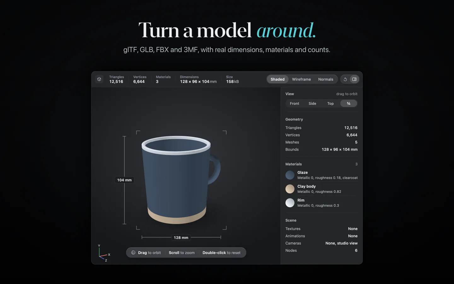Click the Geometry section heading
Image resolution: width=454 pixels, height=284 pixels.
pos(294,119)
